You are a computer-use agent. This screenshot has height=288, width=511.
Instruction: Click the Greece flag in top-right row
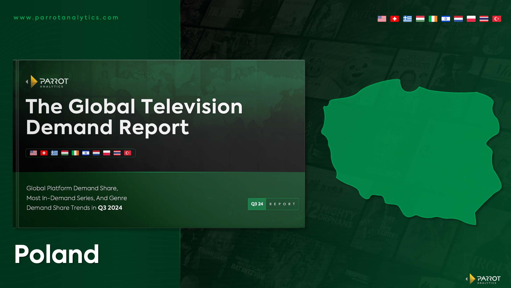pos(407,19)
